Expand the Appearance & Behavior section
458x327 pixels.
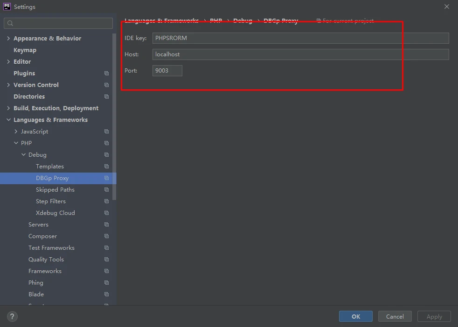(x=8, y=38)
